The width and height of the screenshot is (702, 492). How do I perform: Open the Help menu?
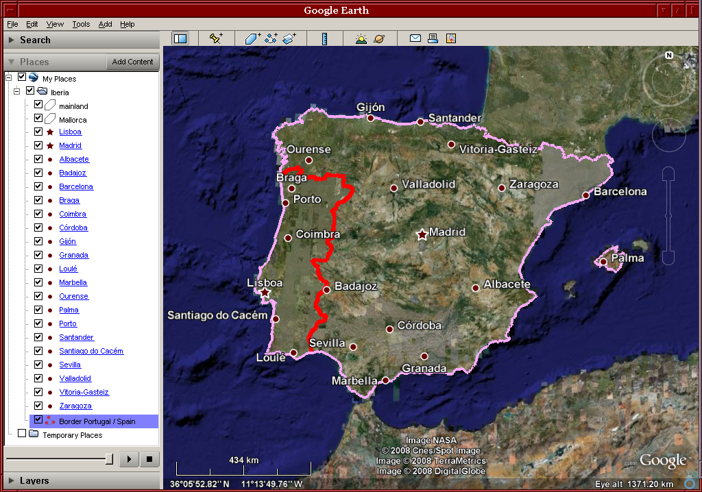(127, 24)
